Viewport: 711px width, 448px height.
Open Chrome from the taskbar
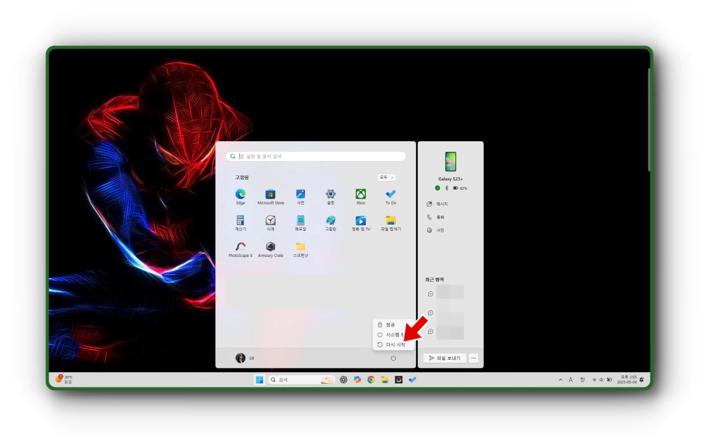(371, 380)
